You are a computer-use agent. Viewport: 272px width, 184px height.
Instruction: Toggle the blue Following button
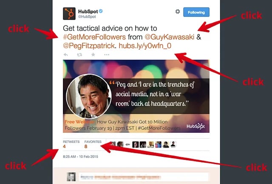point(196,12)
